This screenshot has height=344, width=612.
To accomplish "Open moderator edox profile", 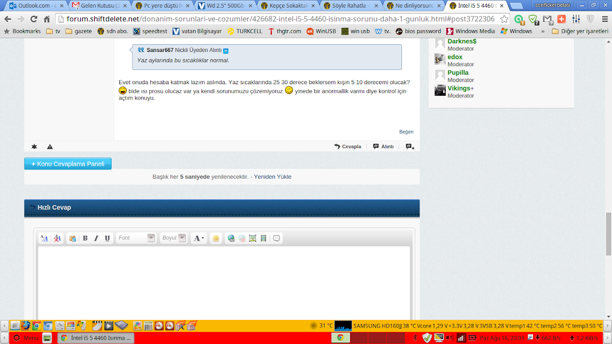I will [x=454, y=57].
